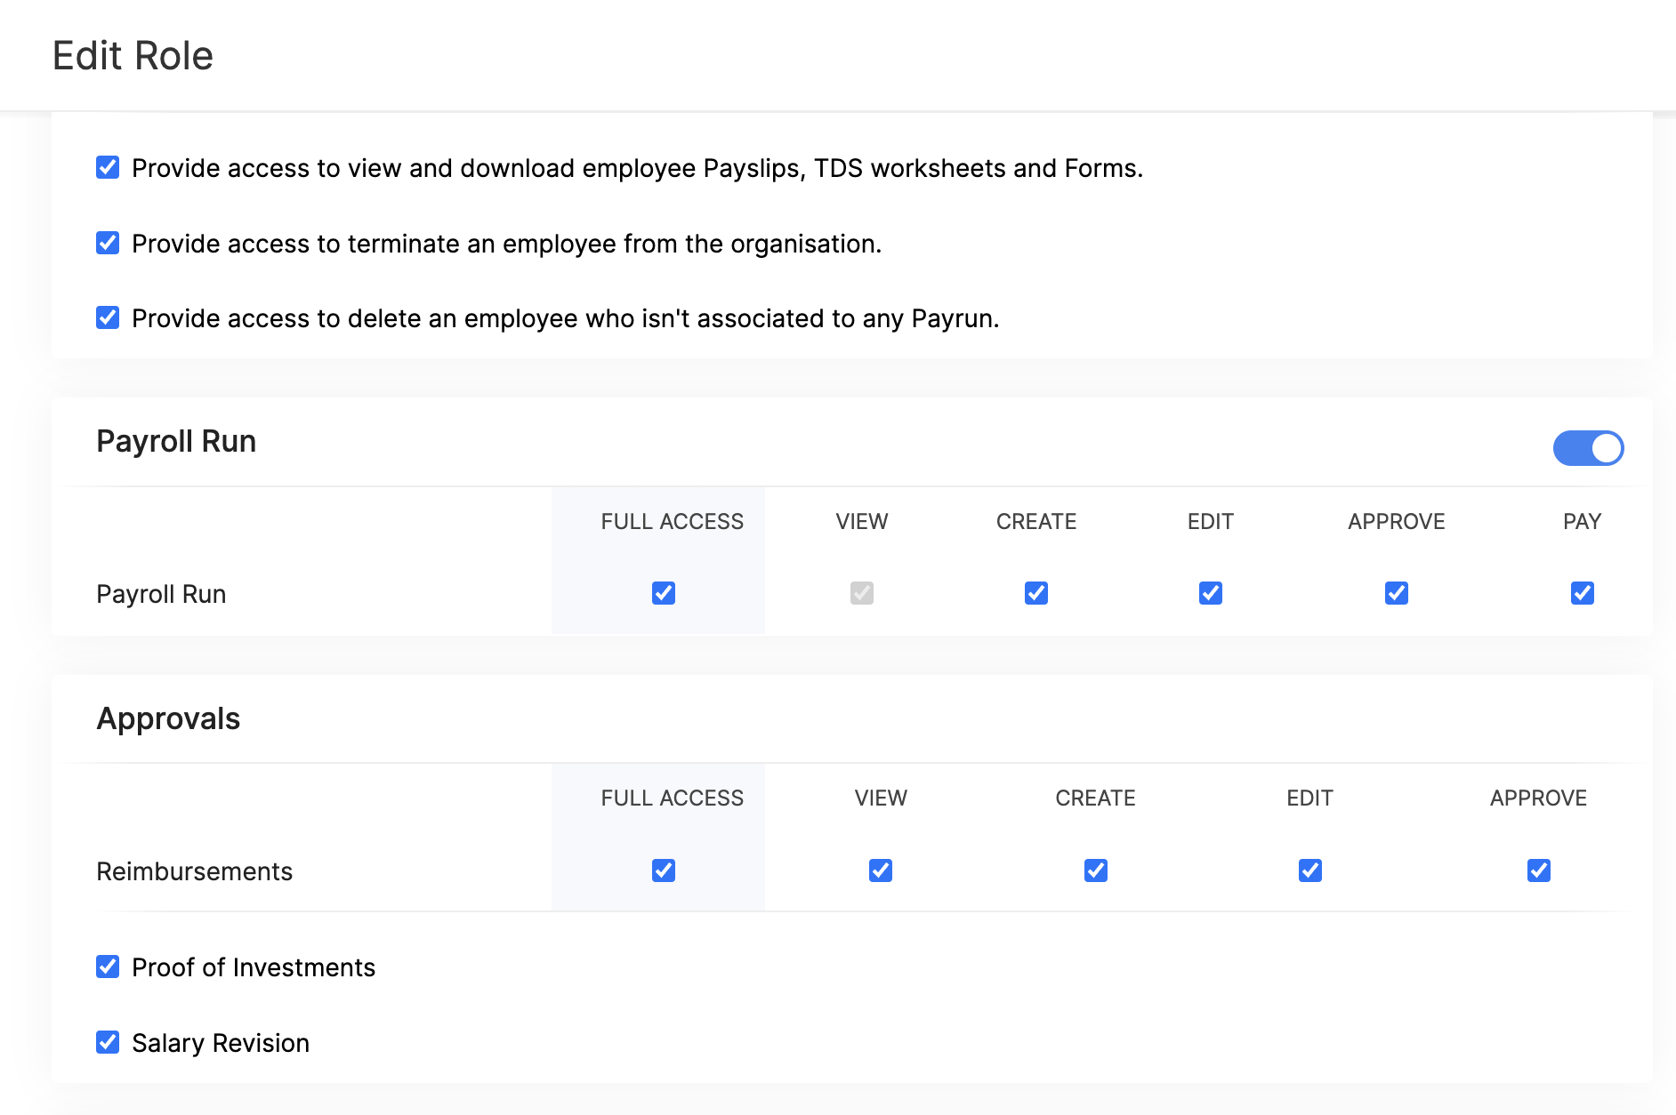1676x1115 pixels.
Task: Uncheck View permission for Reimbursements
Action: (x=881, y=870)
